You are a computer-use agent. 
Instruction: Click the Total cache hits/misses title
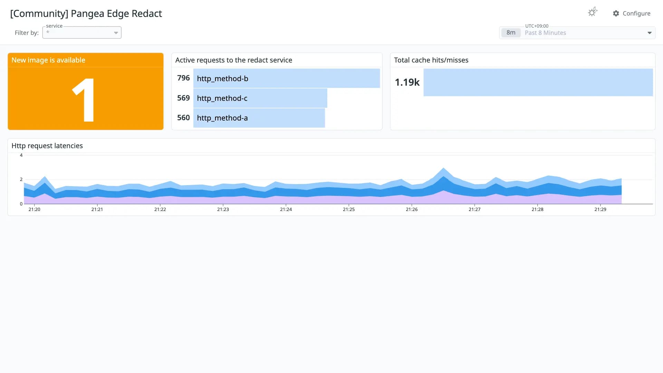tap(431, 60)
